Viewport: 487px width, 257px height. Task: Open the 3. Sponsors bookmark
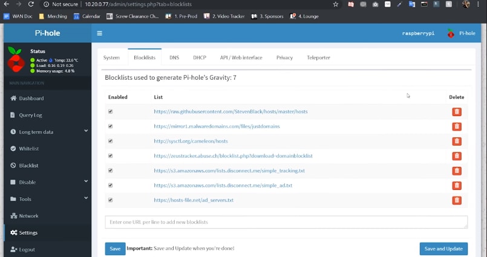tap(267, 16)
